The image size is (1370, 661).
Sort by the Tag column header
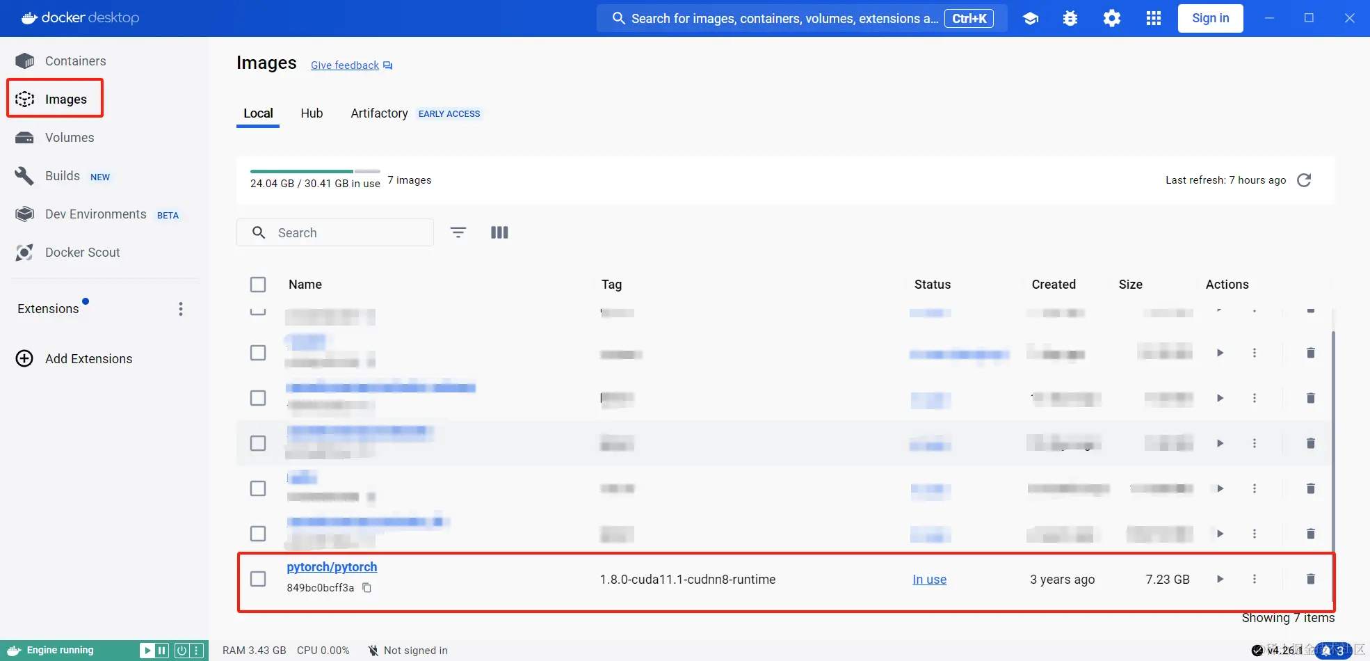(611, 285)
